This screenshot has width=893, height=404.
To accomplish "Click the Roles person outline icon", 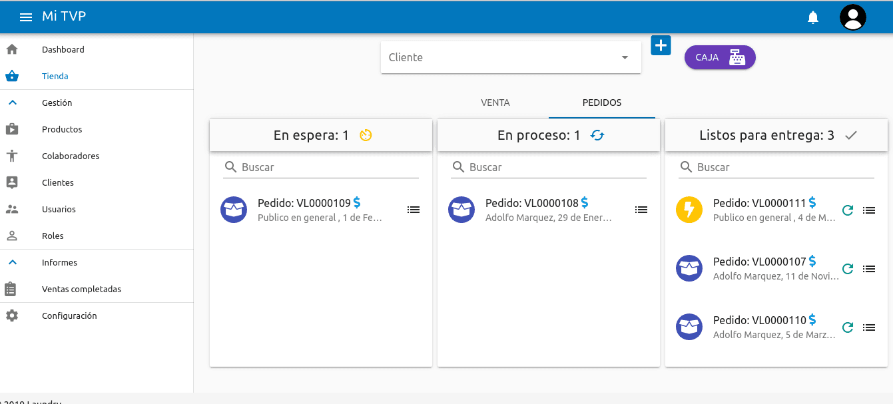I will pyautogui.click(x=12, y=236).
